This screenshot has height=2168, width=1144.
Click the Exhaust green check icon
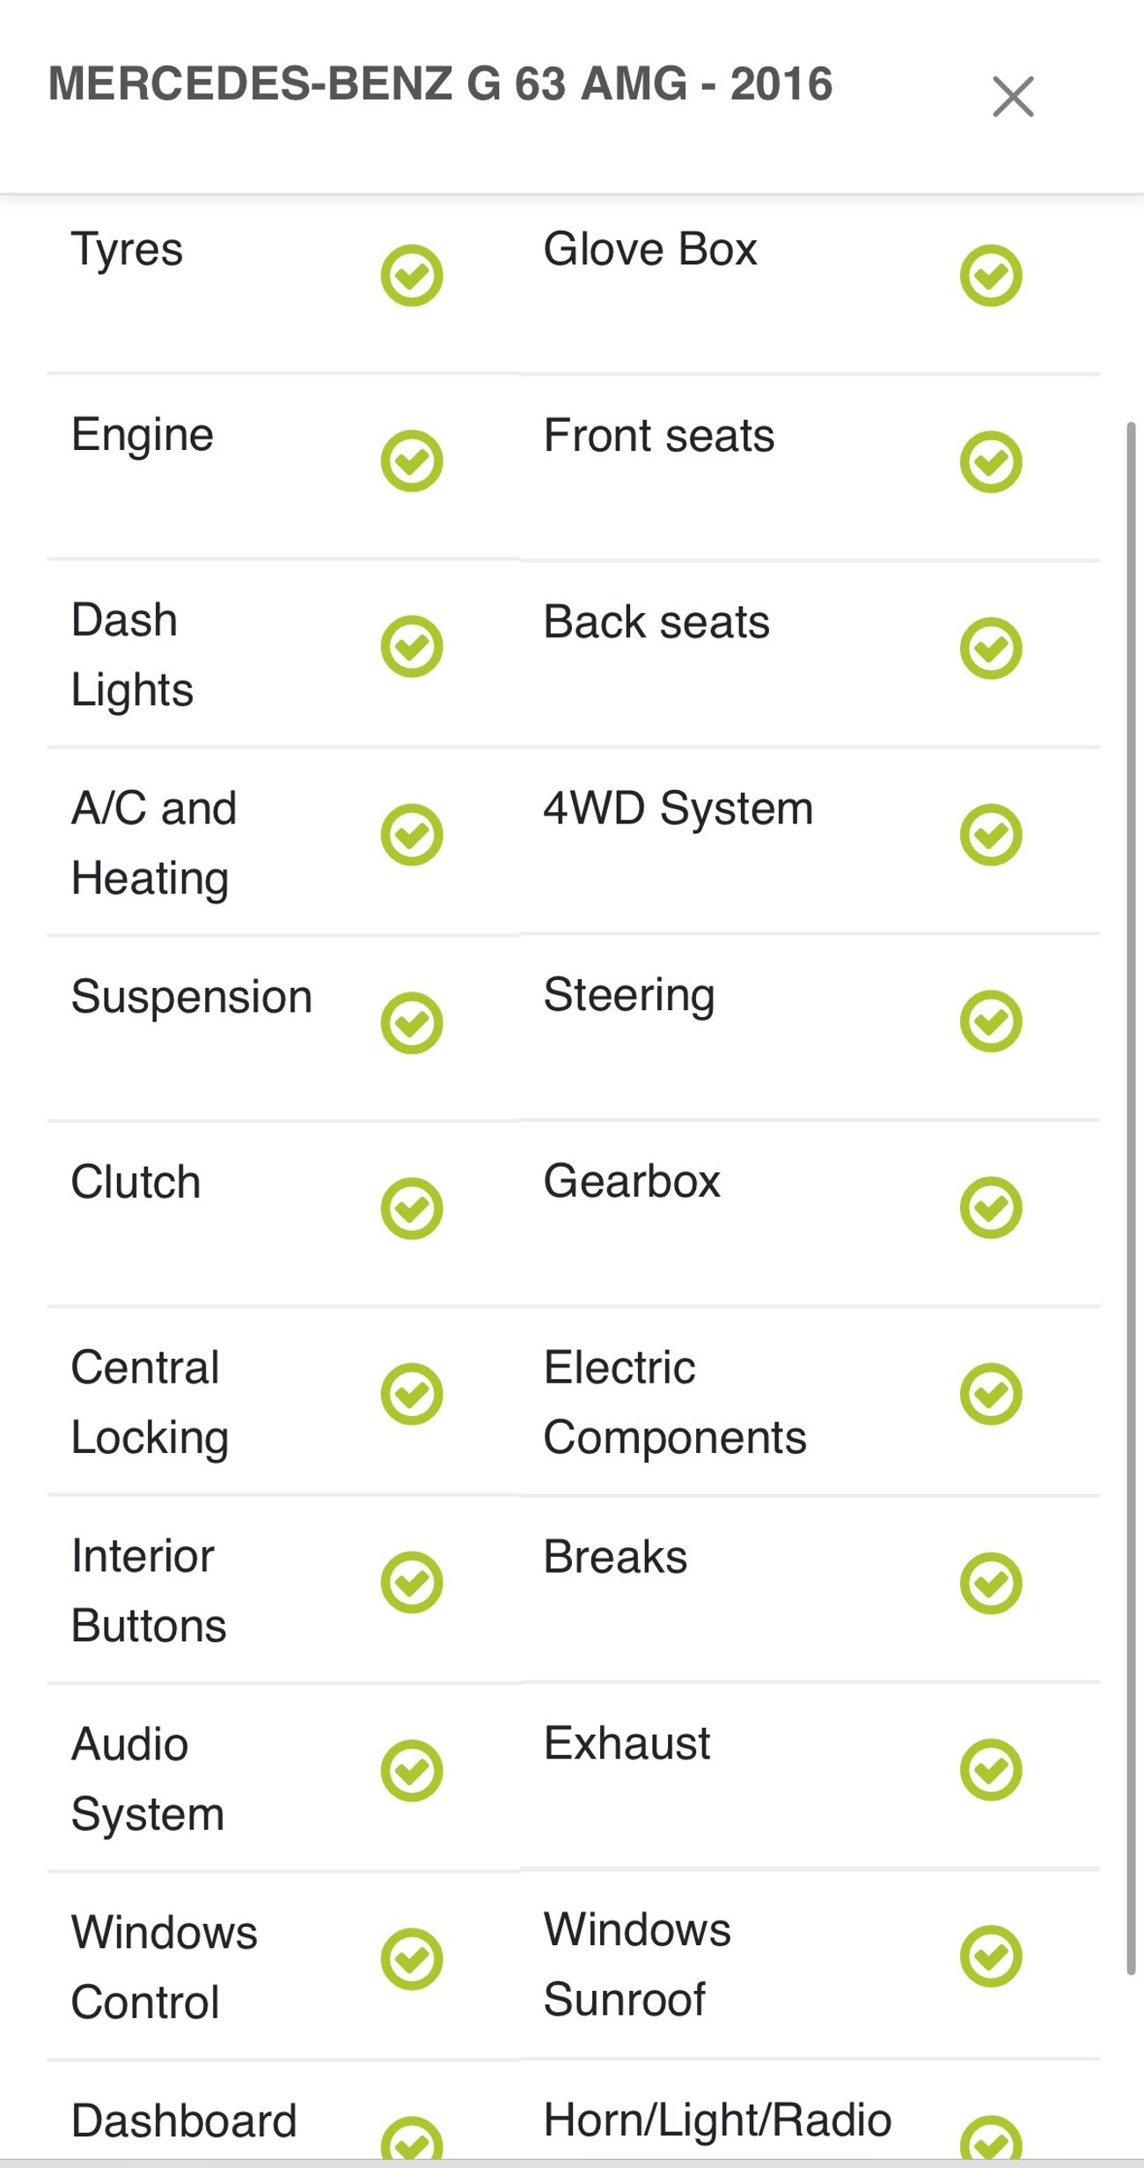coord(990,1770)
